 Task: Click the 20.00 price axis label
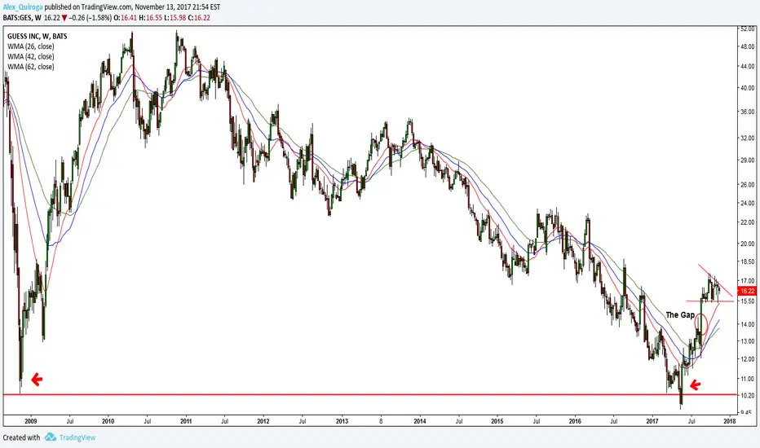click(x=747, y=244)
